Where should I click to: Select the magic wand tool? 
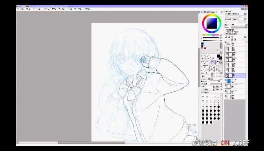208,55
